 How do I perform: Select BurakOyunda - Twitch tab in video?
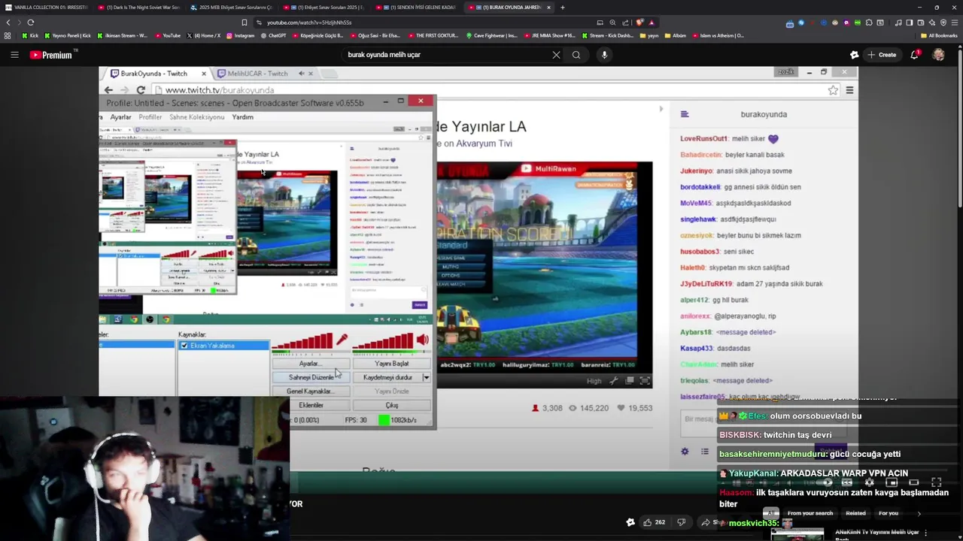[154, 74]
